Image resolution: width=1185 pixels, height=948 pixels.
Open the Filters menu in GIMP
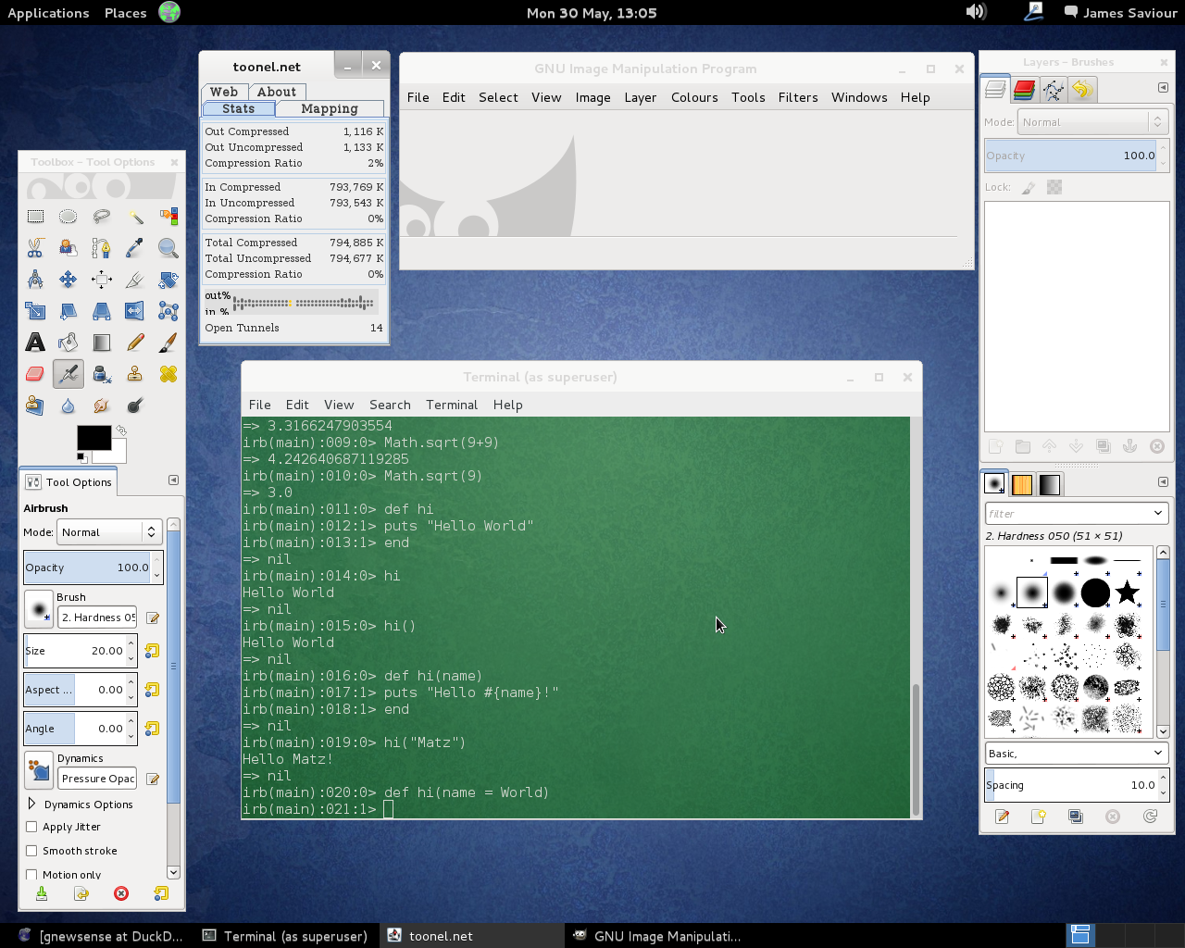(x=797, y=97)
